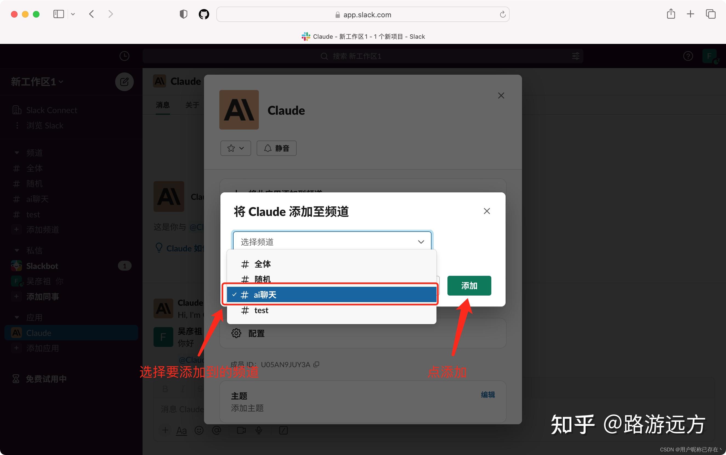The image size is (726, 455).
Task: Click the Safari share icon
Action: [671, 14]
